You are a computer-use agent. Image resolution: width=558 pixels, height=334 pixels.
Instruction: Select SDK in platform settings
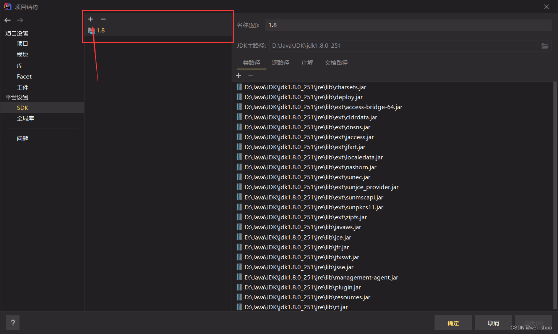click(42, 108)
